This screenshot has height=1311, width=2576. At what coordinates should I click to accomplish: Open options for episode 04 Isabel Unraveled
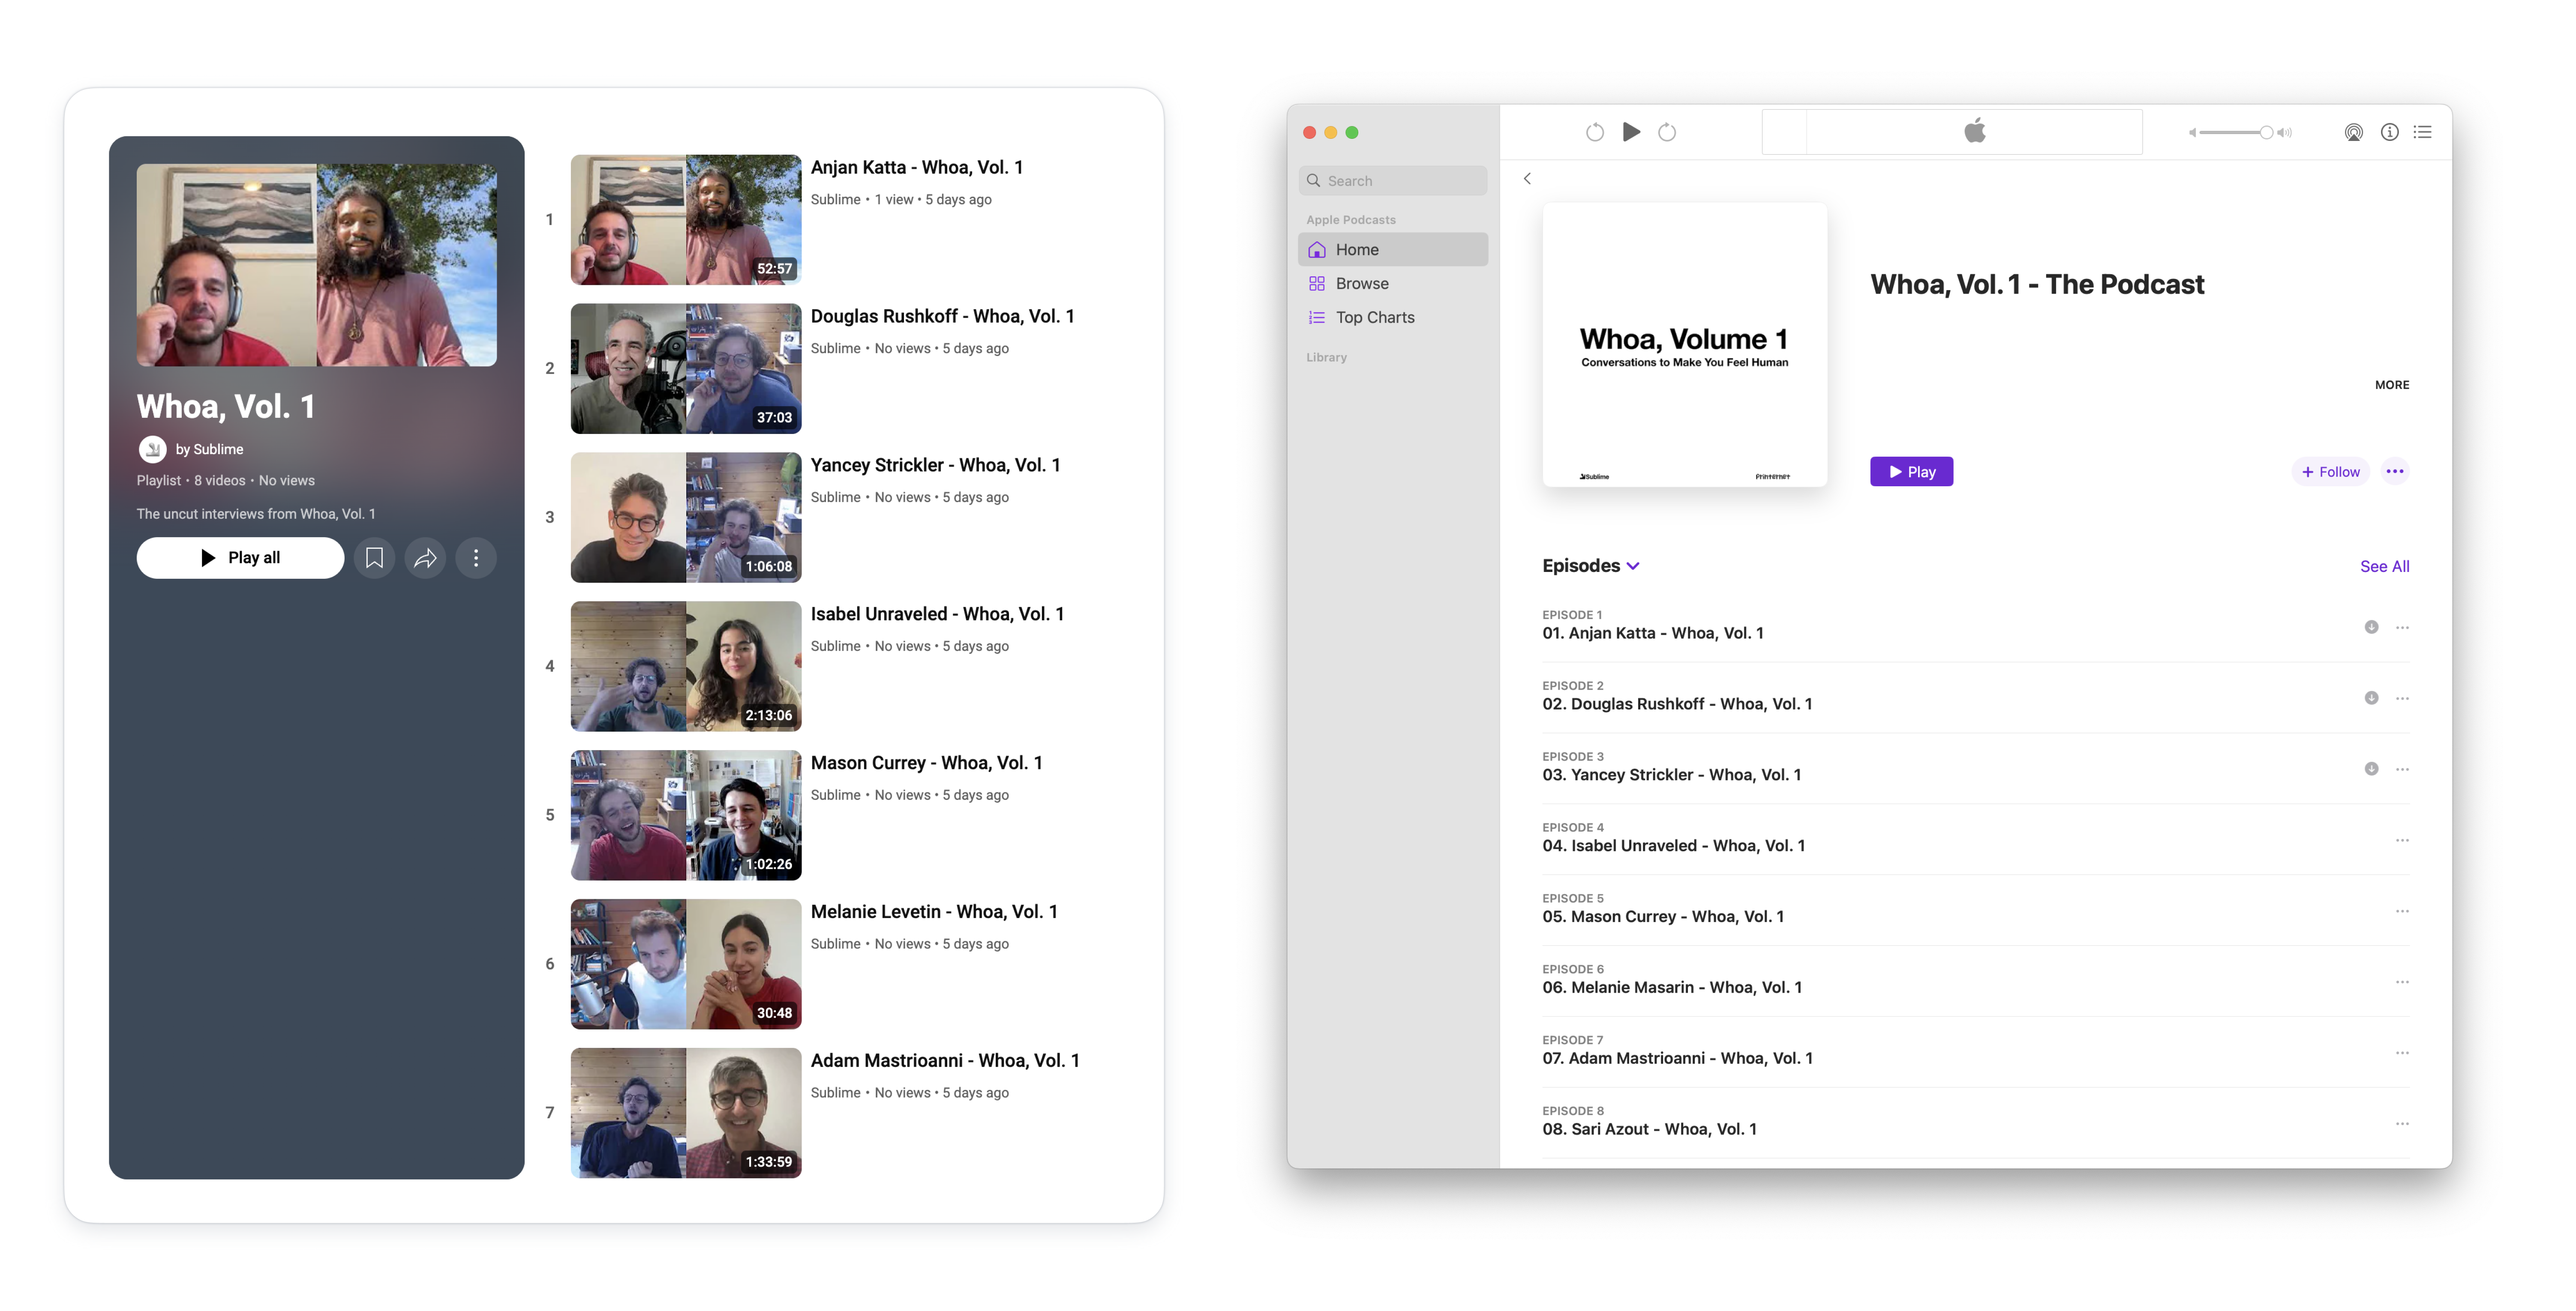pyautogui.click(x=2402, y=840)
